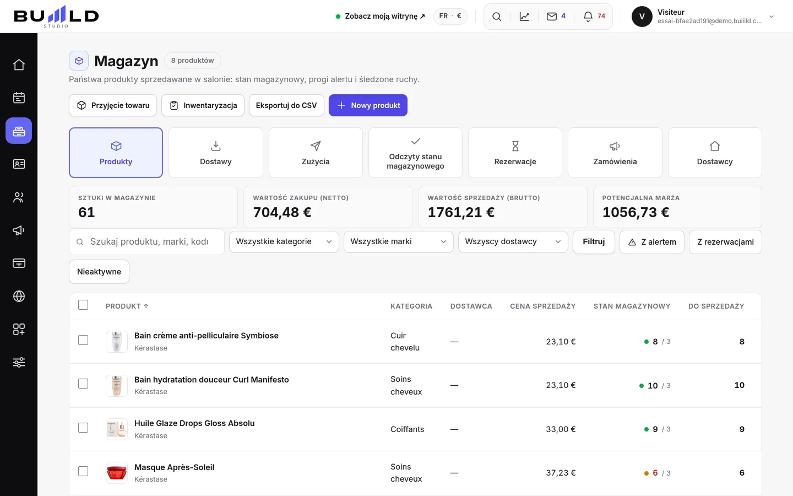Open the statistics chart icon
Screen dimensions: 793x496
click(524, 17)
